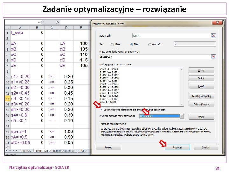
Task: Click the variable cells input field
Action: [x=155, y=57]
